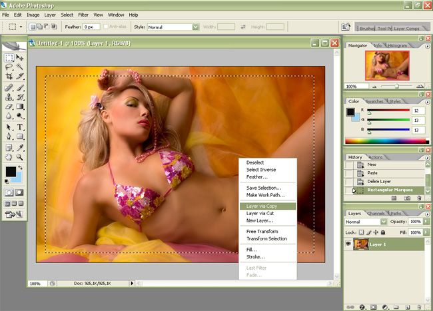
Task: Select the Gradient tool
Action: tap(19, 107)
